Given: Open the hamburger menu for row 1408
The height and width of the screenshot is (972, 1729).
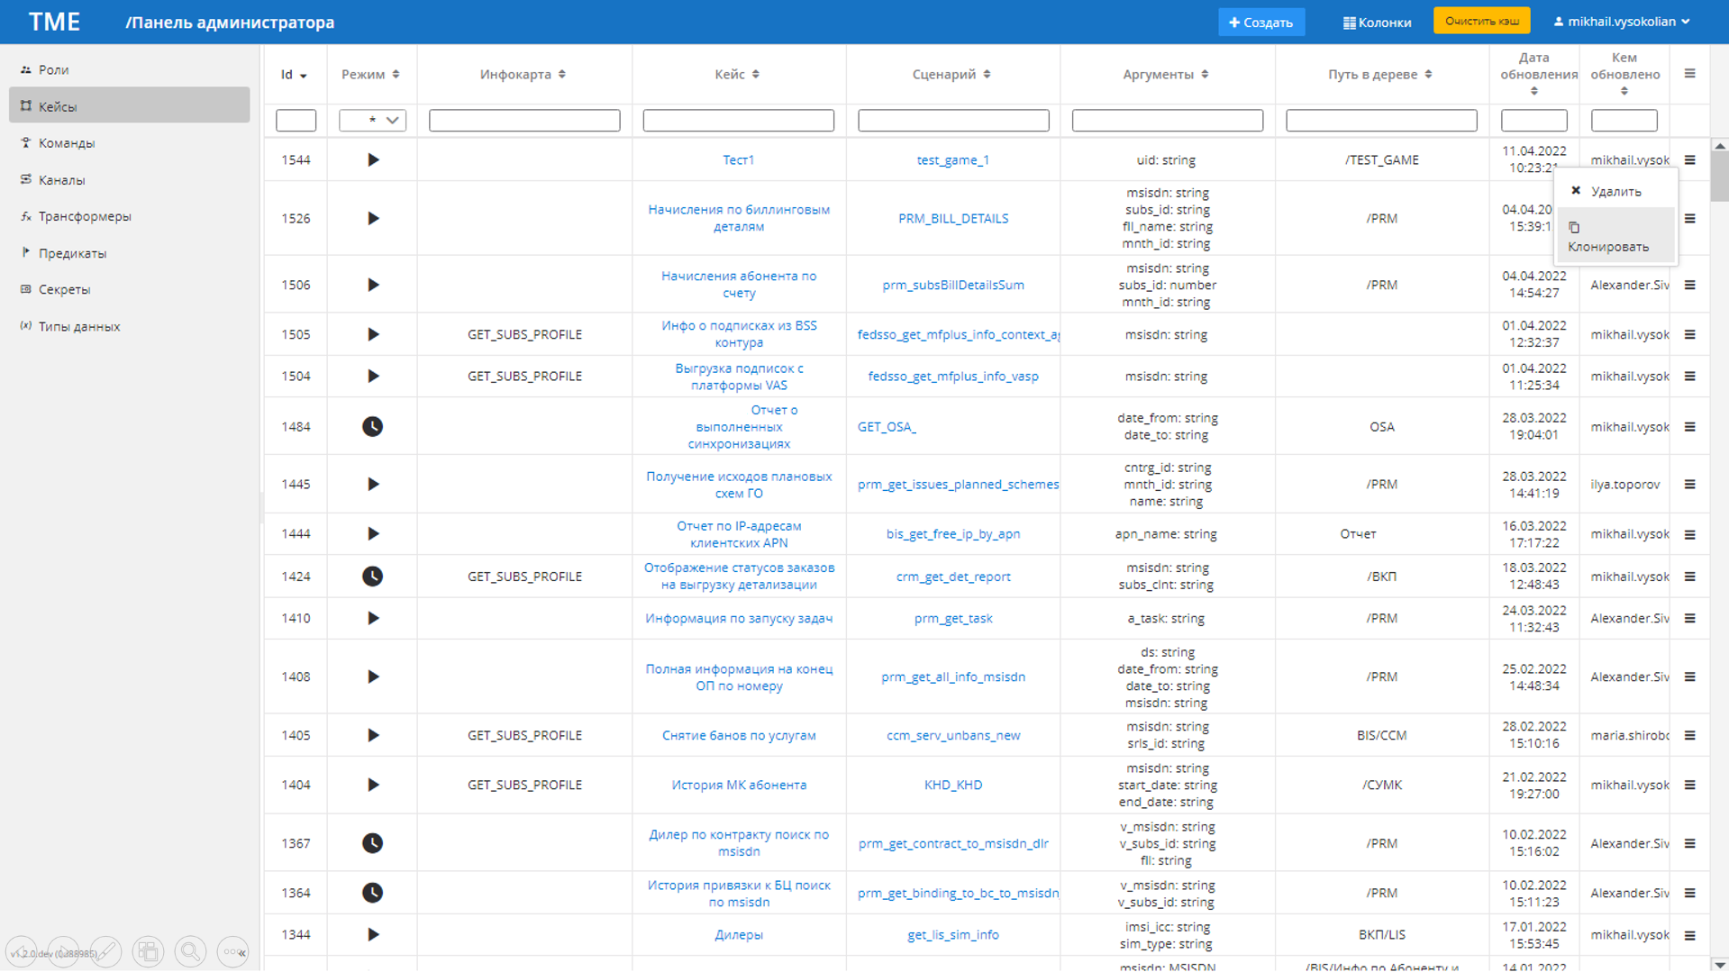Looking at the screenshot, I should point(1689,677).
